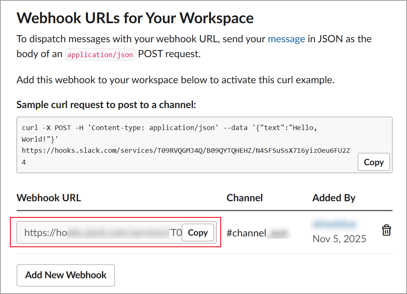The width and height of the screenshot is (407, 294).
Task: Open the blurred Added By user link
Action: click(334, 224)
